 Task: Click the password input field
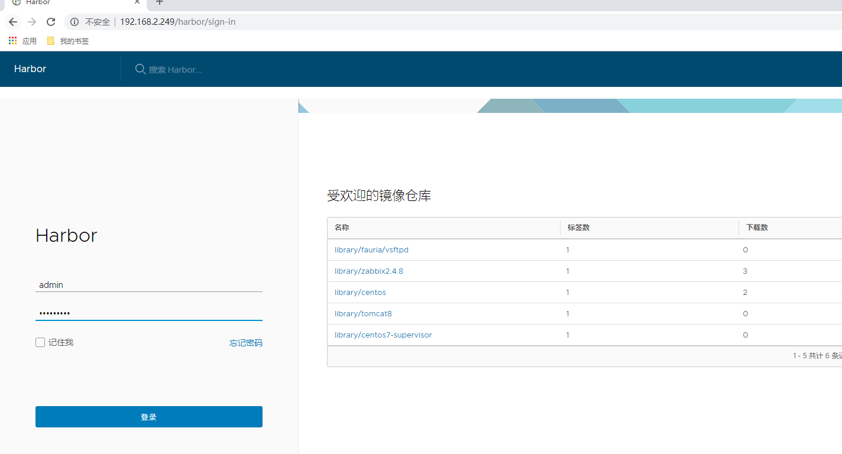coord(149,313)
